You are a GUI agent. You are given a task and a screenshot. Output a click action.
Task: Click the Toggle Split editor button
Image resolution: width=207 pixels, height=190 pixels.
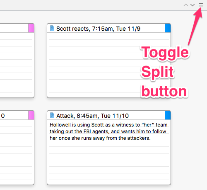201,5
